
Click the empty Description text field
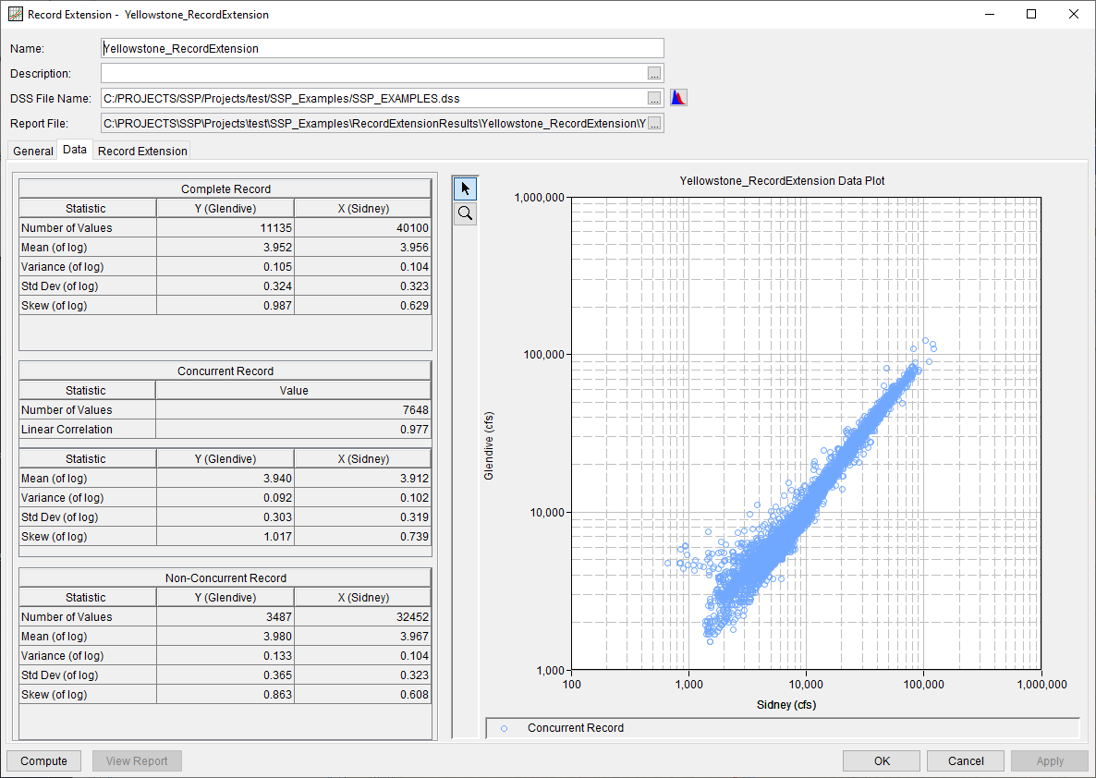[370, 73]
